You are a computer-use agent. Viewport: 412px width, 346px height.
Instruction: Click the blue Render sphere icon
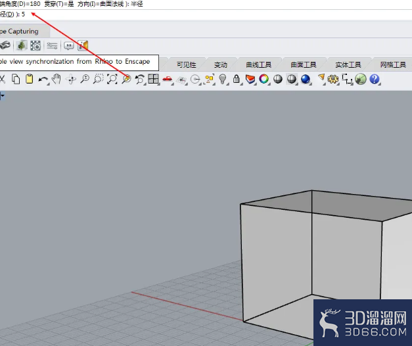point(306,79)
